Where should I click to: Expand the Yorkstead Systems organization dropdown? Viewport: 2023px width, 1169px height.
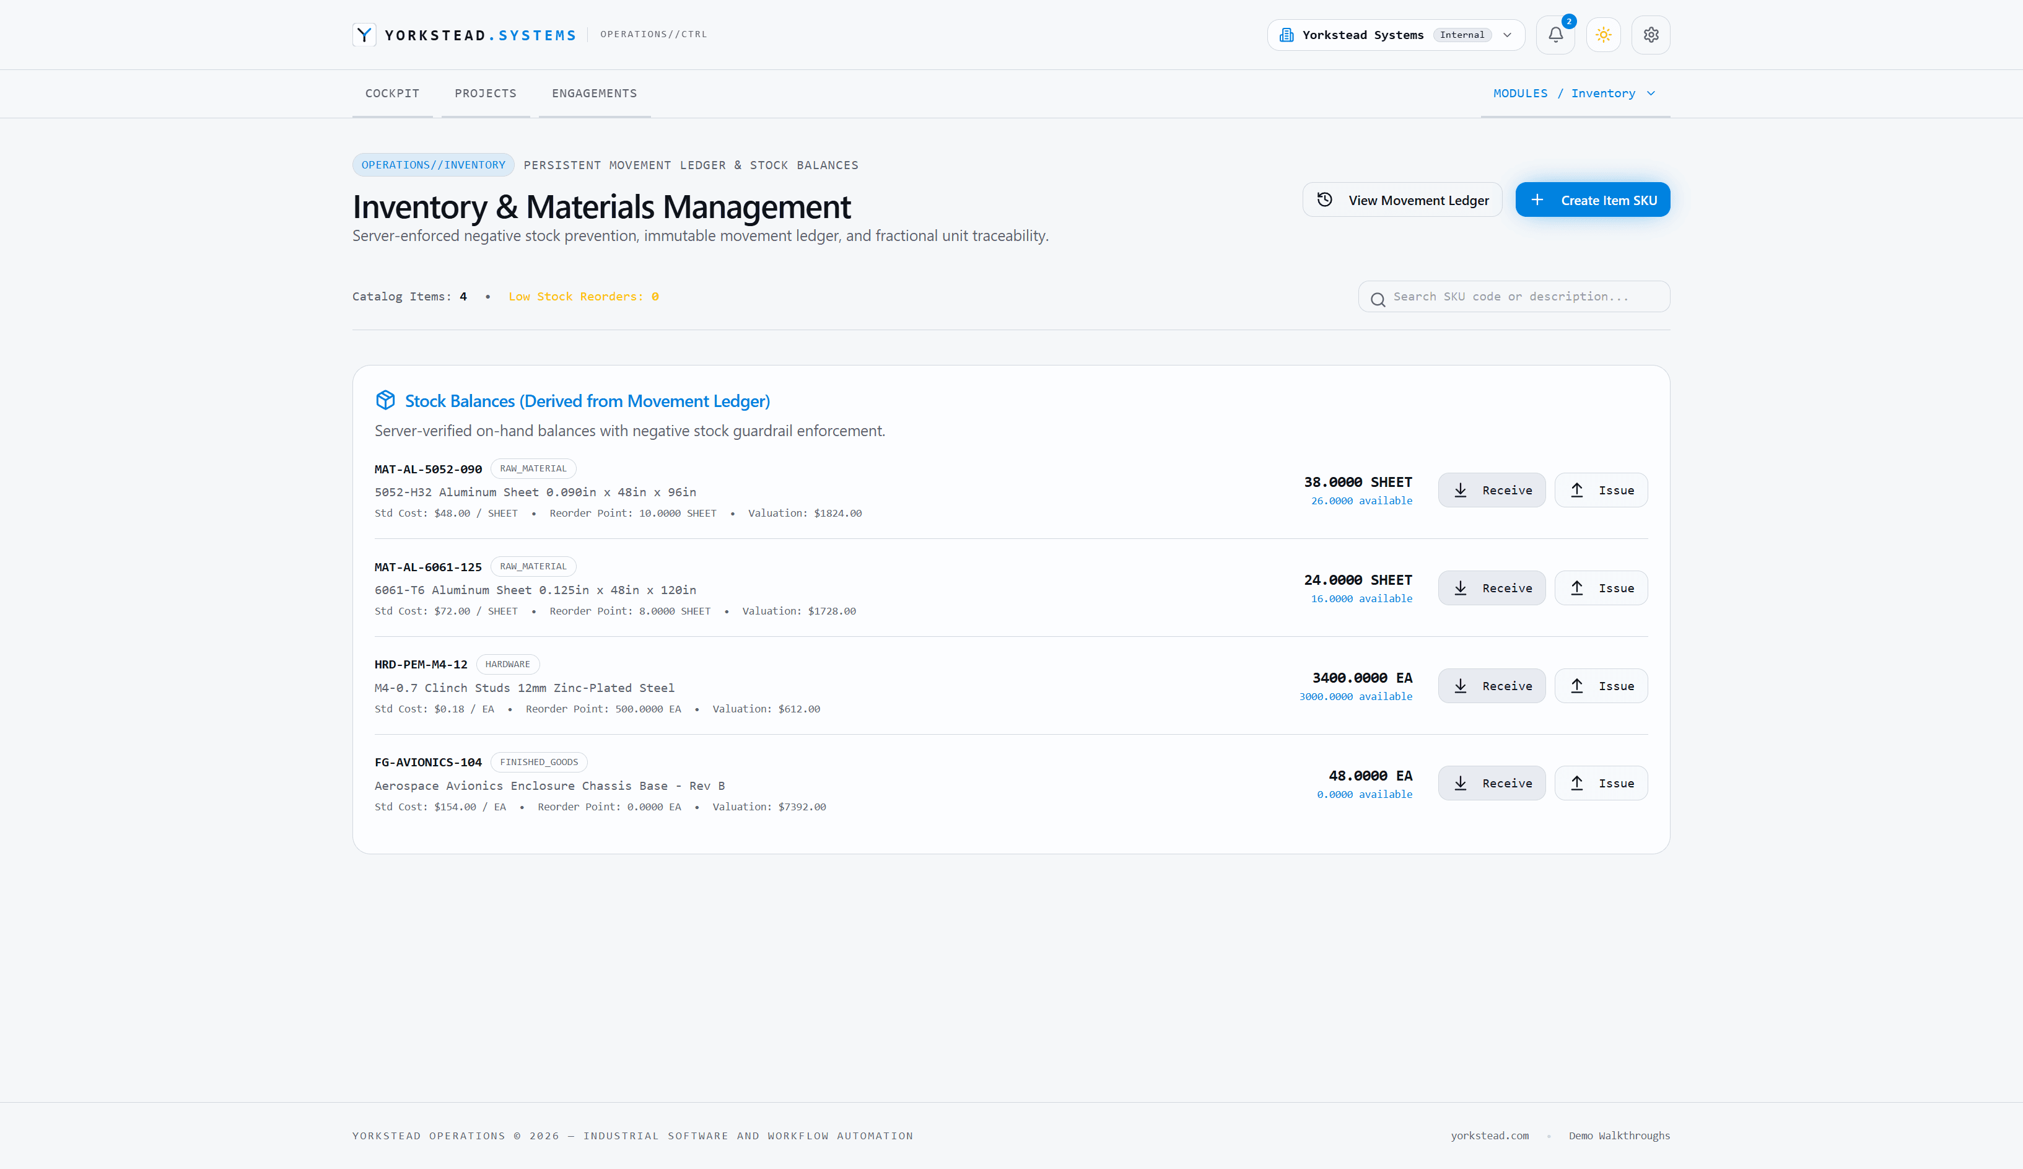pos(1396,35)
